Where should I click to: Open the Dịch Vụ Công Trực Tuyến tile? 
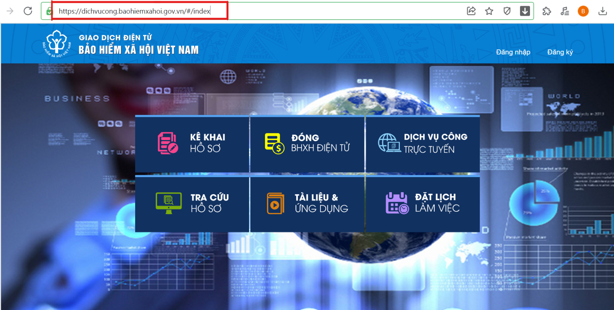[x=423, y=144]
